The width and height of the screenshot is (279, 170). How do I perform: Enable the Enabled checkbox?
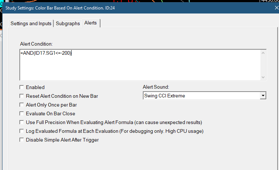click(x=22, y=87)
